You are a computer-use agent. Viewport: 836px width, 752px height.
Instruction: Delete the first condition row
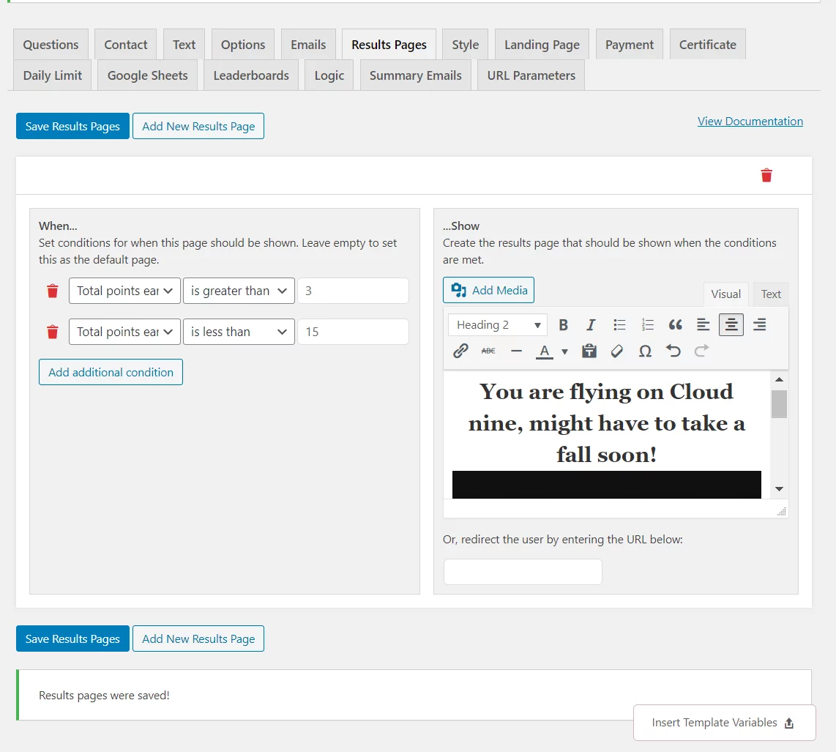52,291
